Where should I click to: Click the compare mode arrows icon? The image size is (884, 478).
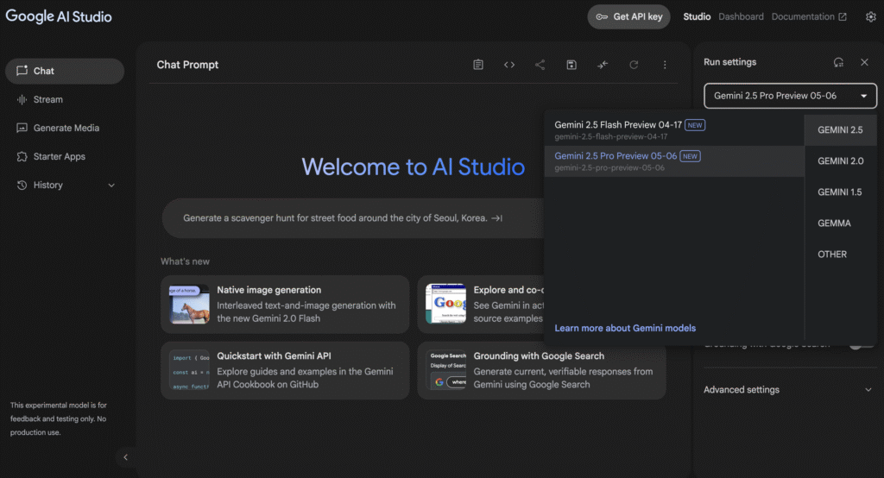(602, 65)
